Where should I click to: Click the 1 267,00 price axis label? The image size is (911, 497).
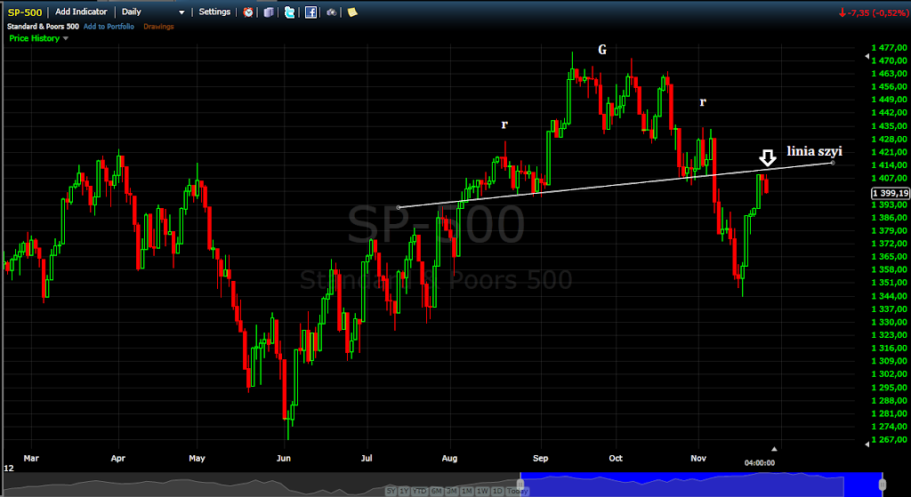[x=890, y=439]
